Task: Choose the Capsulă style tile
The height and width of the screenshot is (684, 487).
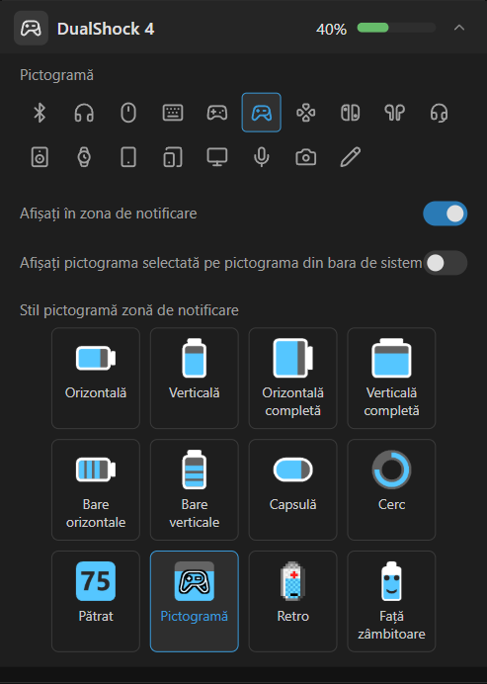Action: (x=293, y=490)
